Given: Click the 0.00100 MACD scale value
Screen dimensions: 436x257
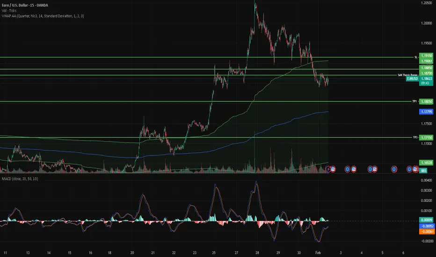Looking at the screenshot, I should tap(426, 211).
